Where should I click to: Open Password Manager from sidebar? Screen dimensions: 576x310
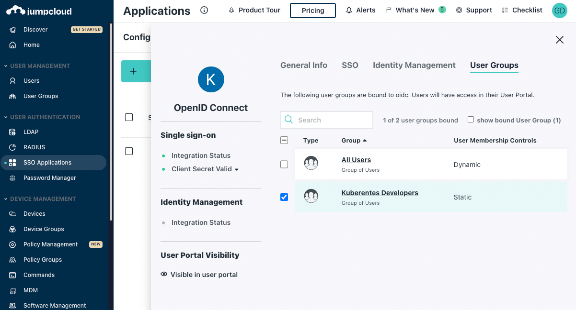tap(49, 178)
